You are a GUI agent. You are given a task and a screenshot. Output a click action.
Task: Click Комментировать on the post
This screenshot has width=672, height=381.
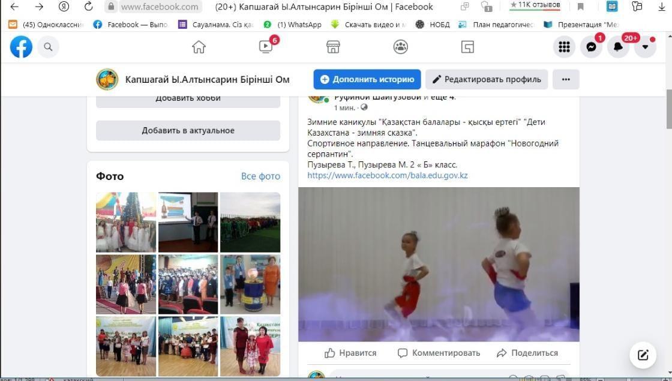tap(439, 353)
